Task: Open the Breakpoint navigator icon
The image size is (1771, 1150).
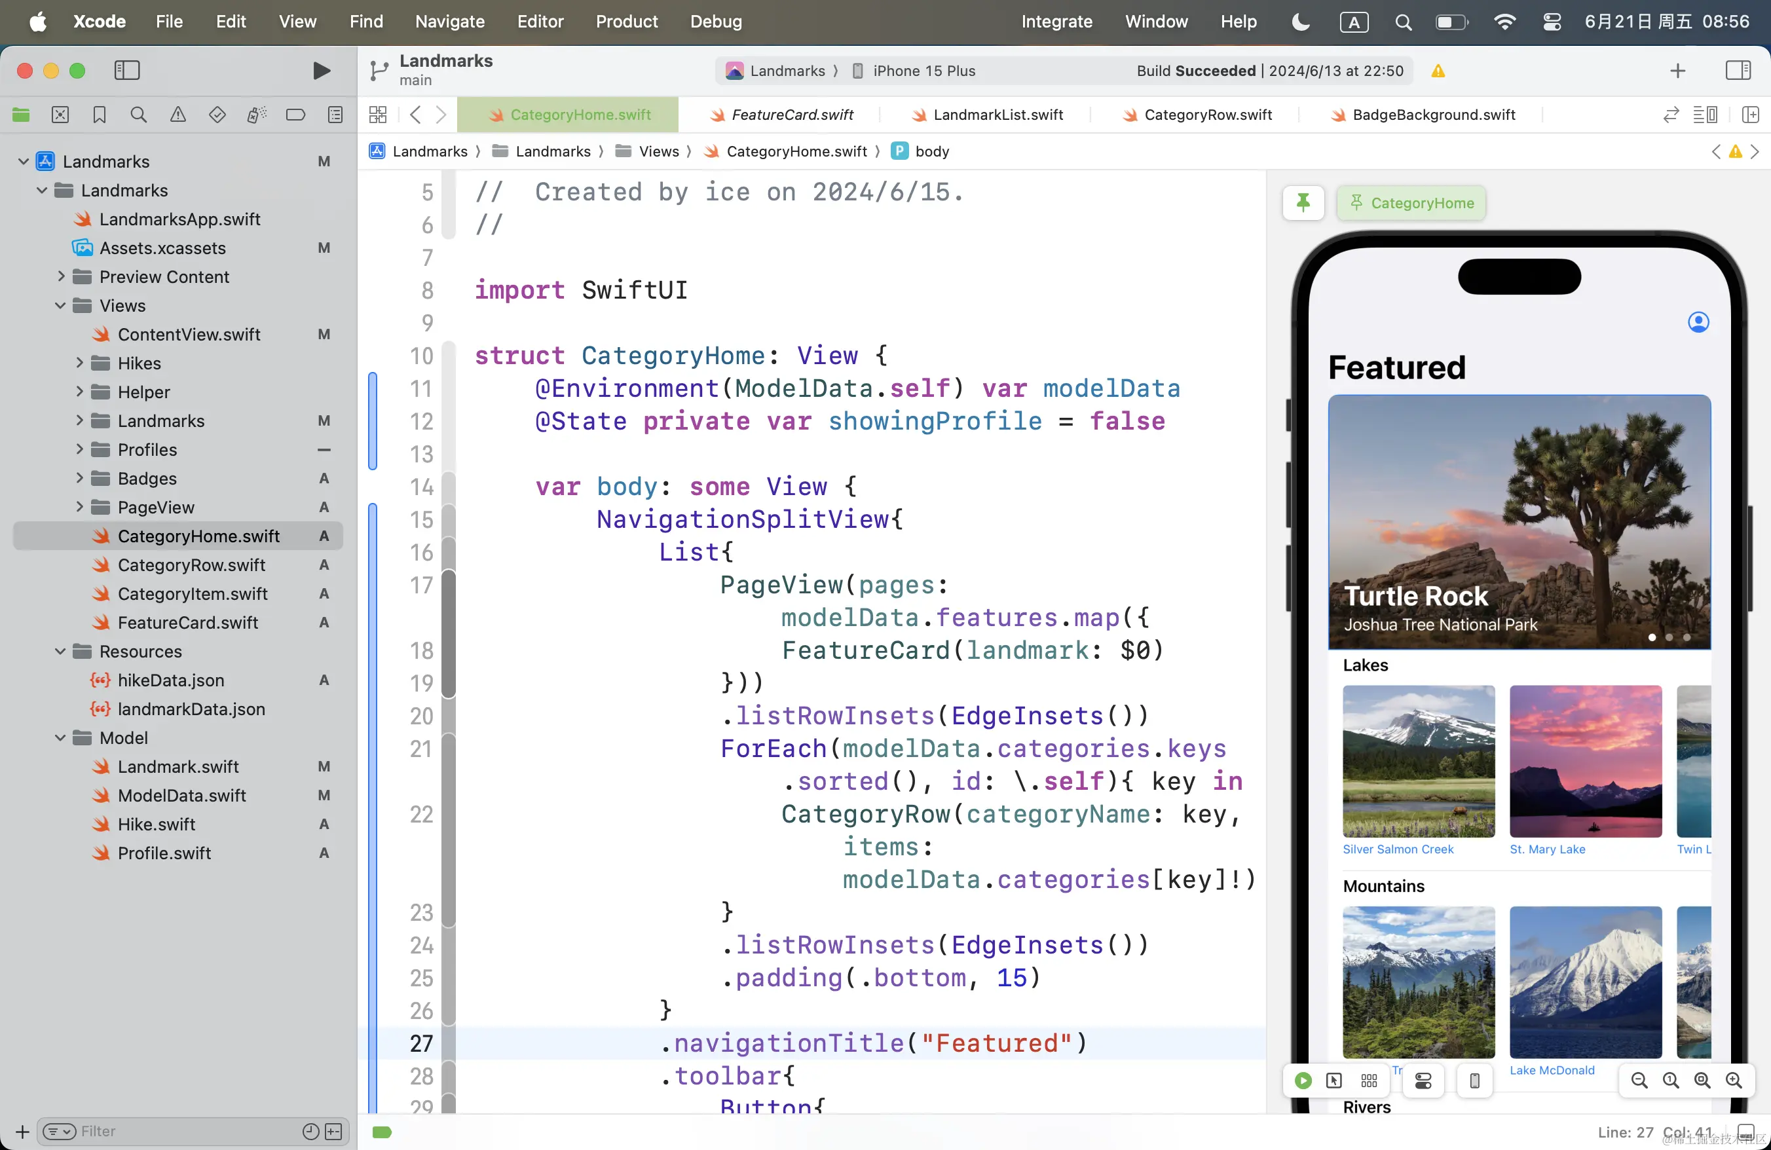Action: (295, 115)
